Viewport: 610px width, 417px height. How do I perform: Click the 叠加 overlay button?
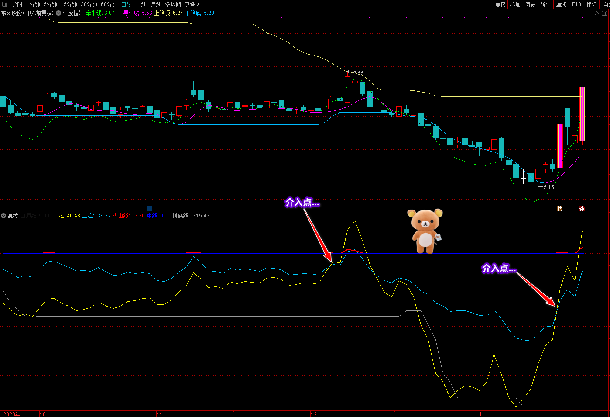tap(515, 4)
